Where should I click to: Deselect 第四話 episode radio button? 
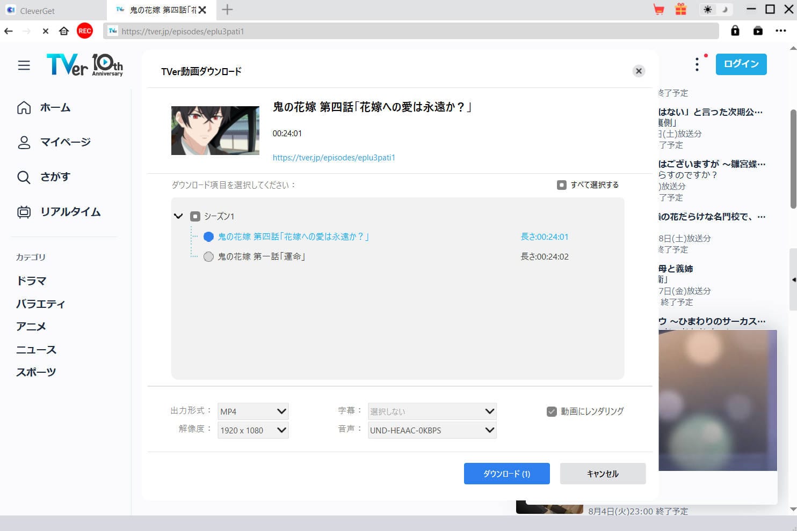pyautogui.click(x=209, y=237)
